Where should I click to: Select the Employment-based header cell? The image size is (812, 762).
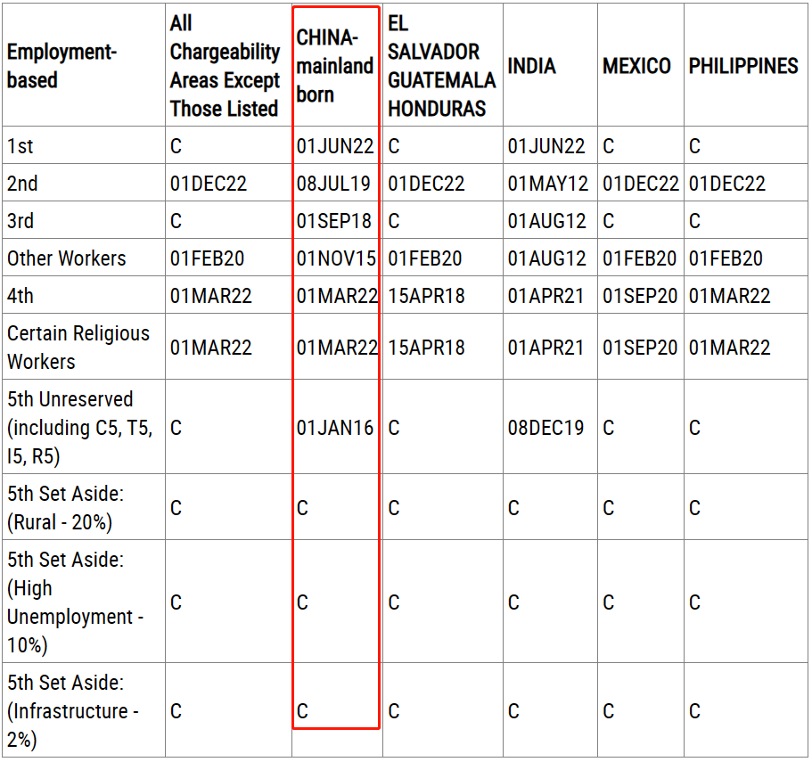pos(62,66)
